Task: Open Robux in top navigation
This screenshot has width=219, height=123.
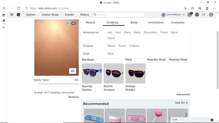Action: click(x=85, y=15)
